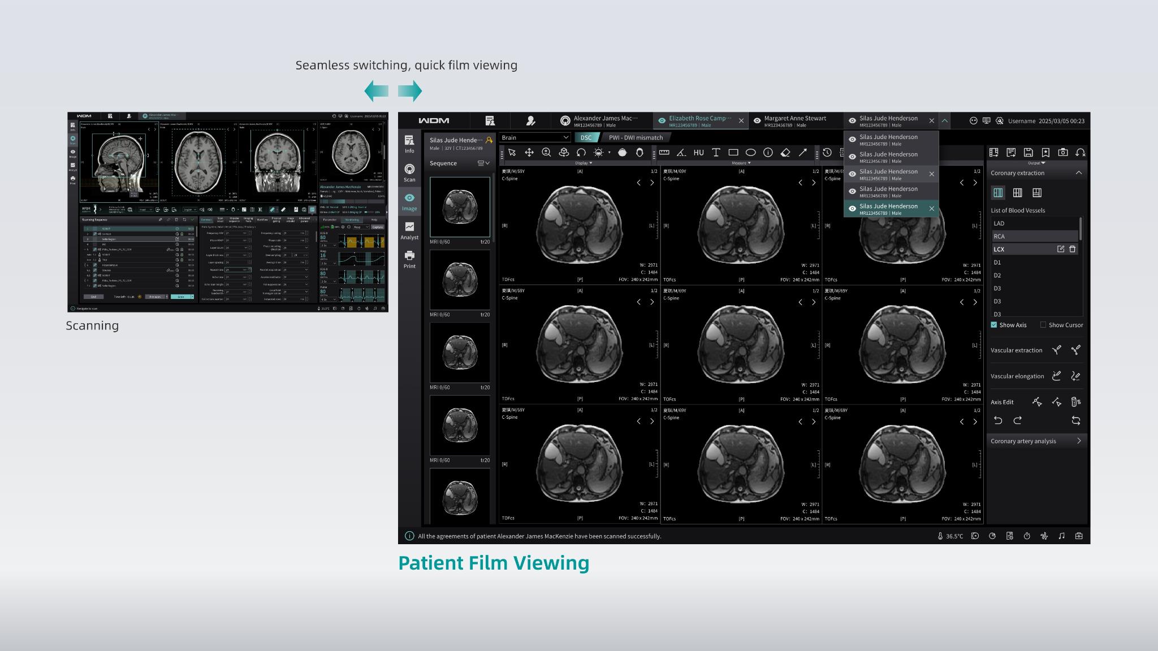Image resolution: width=1158 pixels, height=651 pixels.
Task: Select RCA in blood vessels list
Action: [x=1035, y=236]
